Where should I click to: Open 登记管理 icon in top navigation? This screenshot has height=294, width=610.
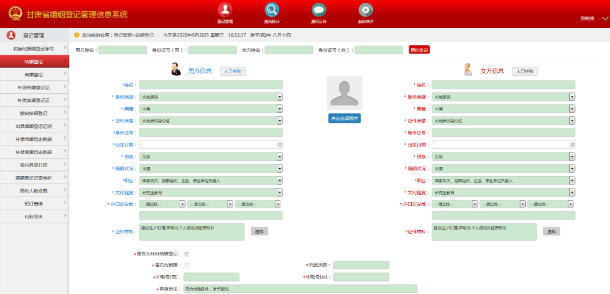pyautogui.click(x=225, y=10)
